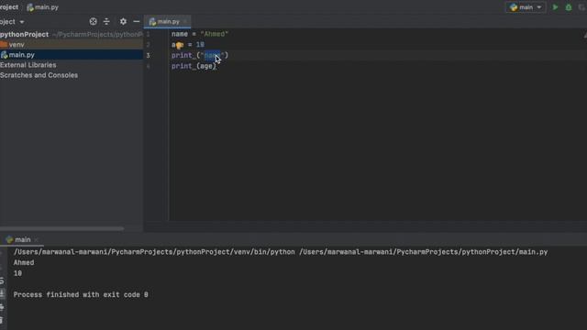Click line number 4 in the gutter

(149, 66)
